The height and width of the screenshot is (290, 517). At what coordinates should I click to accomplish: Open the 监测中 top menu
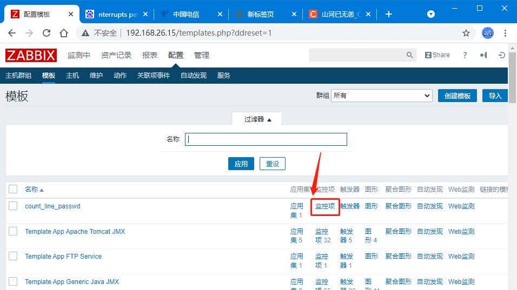79,55
